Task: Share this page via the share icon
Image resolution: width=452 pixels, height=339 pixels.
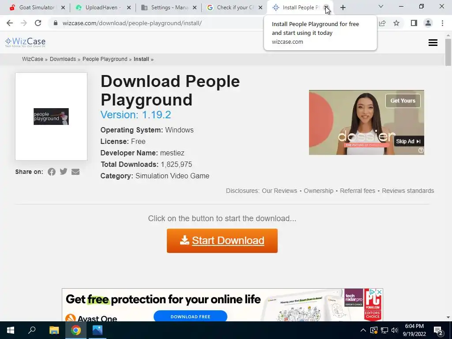Action: point(382,23)
